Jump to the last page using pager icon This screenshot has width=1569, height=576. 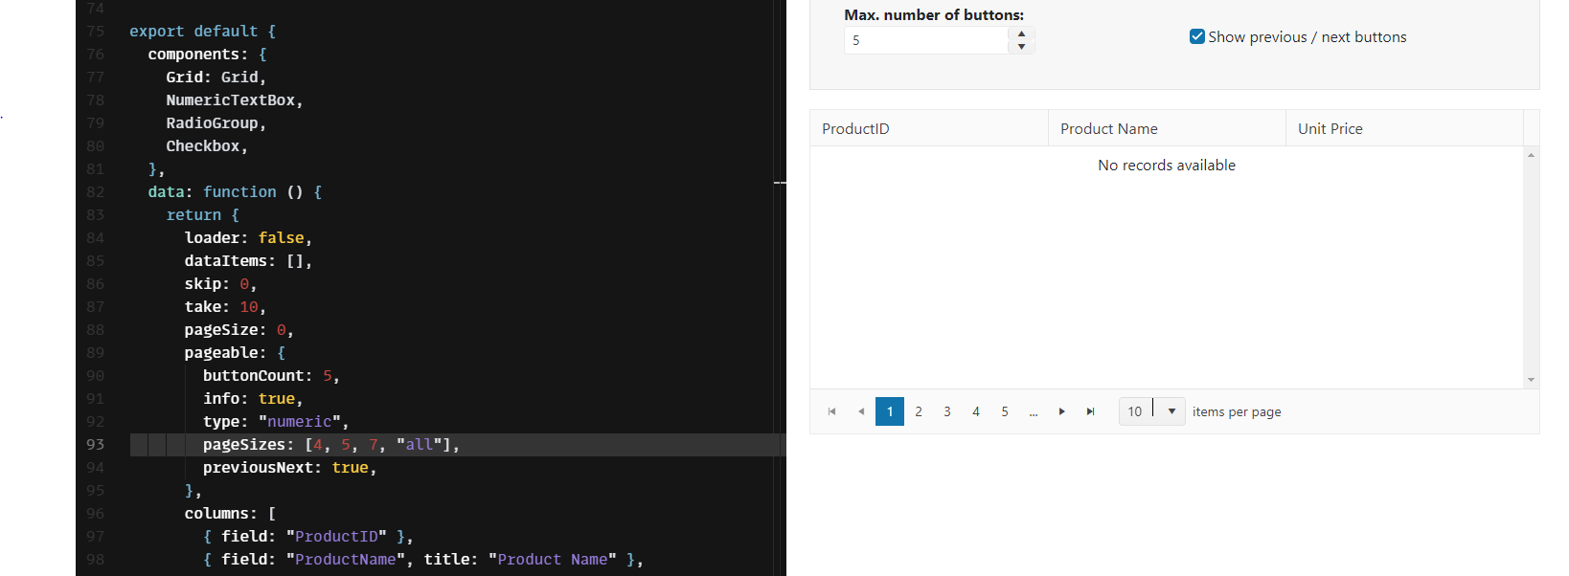(x=1090, y=411)
